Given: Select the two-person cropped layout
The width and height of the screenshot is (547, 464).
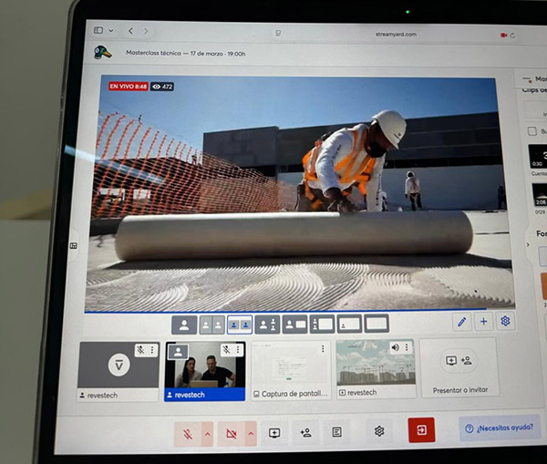Looking at the screenshot, I should click(x=212, y=325).
